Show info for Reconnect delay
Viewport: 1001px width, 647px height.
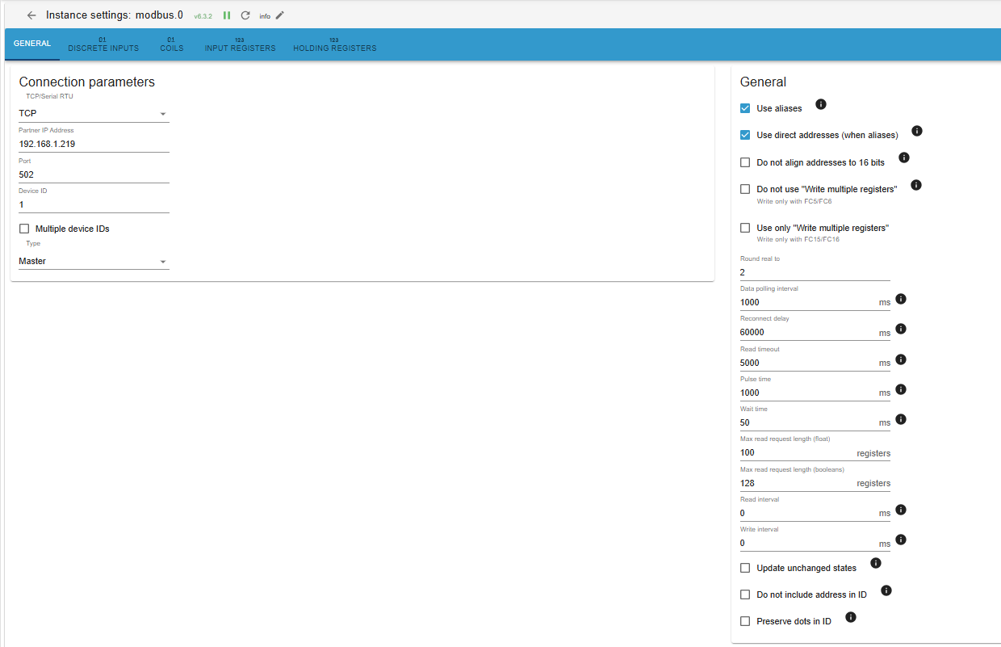[901, 329]
